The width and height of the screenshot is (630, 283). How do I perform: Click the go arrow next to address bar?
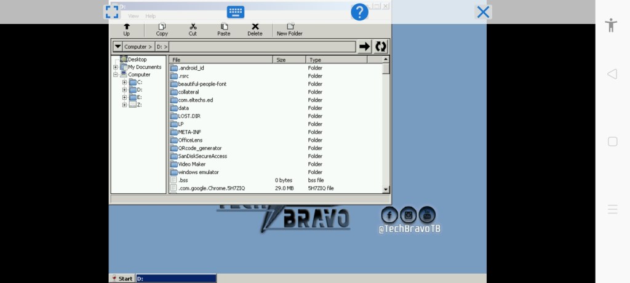click(365, 46)
